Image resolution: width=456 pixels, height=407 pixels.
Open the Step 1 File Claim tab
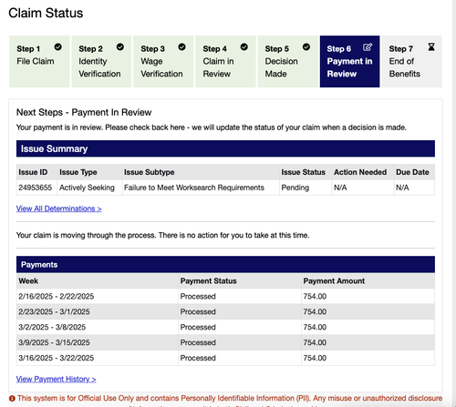pyautogui.click(x=39, y=62)
